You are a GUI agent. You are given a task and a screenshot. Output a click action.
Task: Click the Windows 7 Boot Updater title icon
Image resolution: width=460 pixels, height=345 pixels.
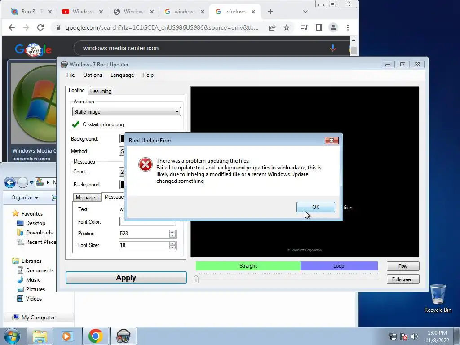coord(64,65)
